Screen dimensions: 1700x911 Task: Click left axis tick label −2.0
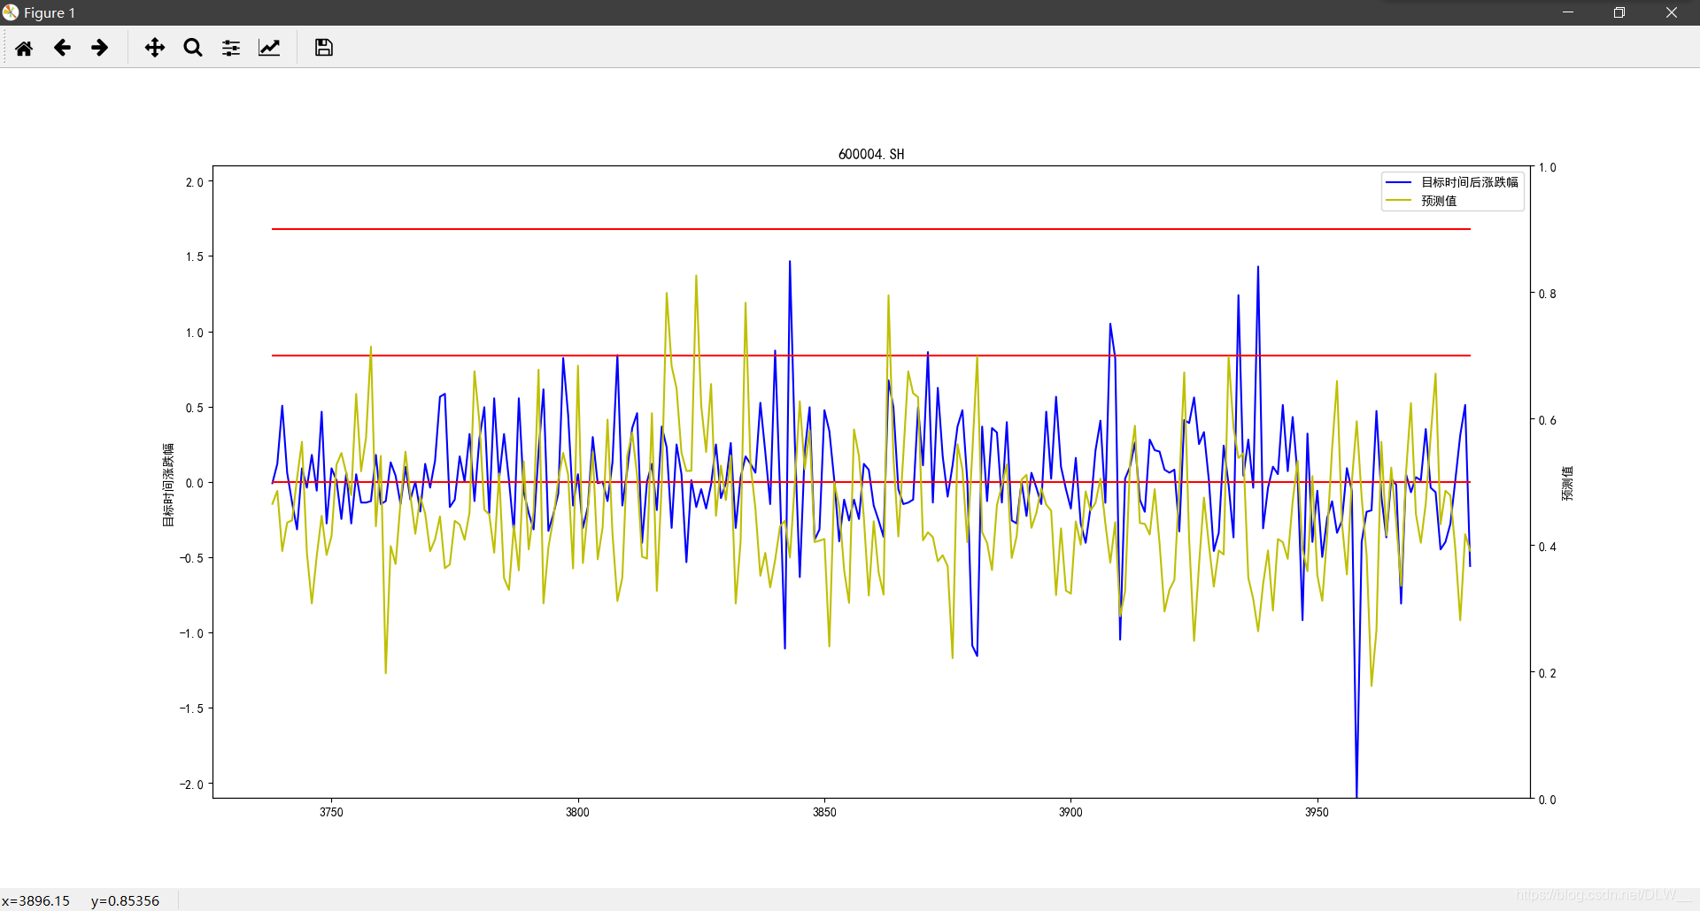tap(191, 785)
